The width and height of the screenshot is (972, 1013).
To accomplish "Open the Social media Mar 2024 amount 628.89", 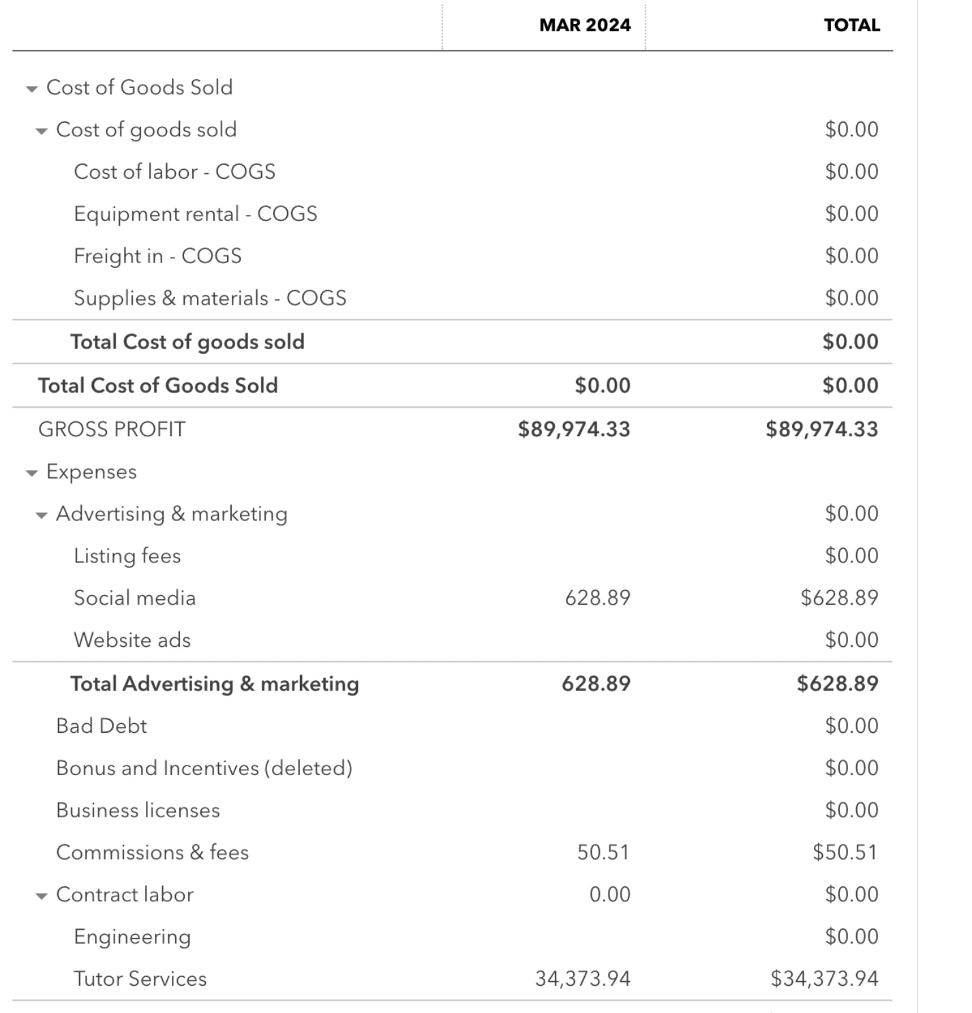I will tap(598, 598).
